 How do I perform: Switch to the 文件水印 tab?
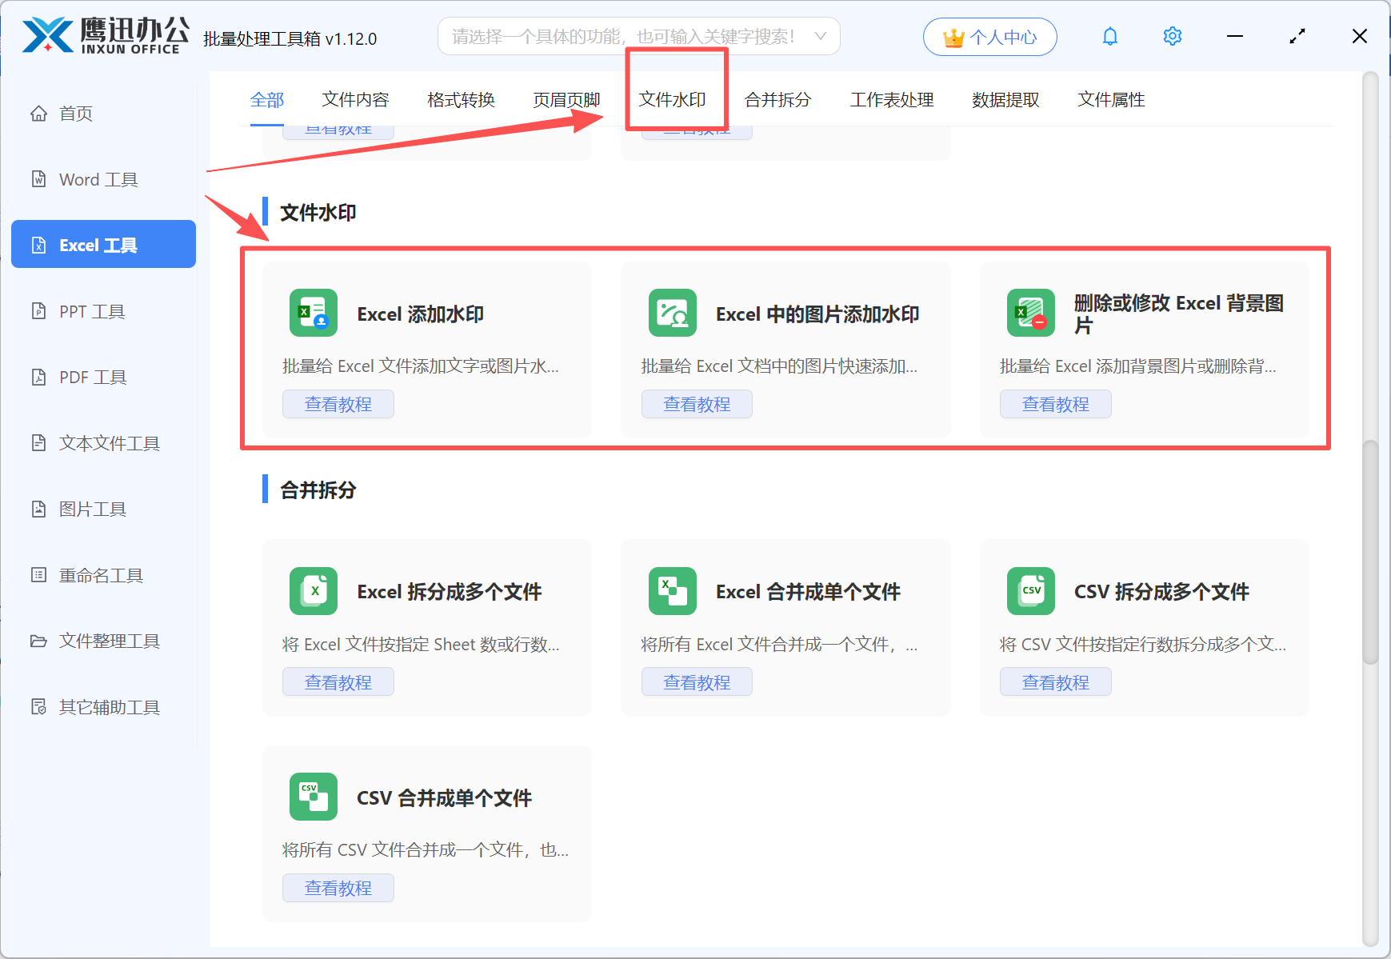[672, 100]
